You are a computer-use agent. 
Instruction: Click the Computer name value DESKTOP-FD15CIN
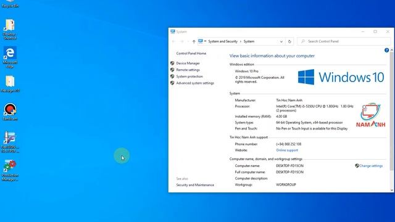289,166
